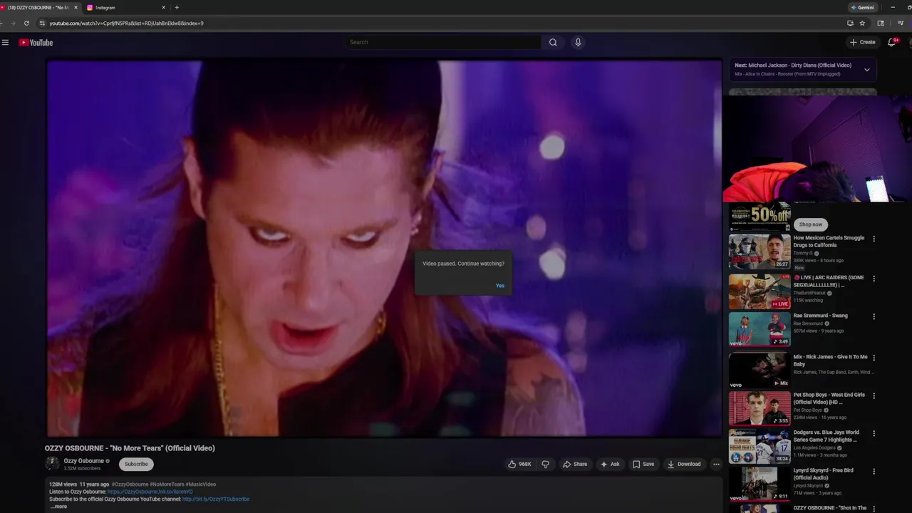912x513 pixels.
Task: Share the video
Action: [575, 464]
